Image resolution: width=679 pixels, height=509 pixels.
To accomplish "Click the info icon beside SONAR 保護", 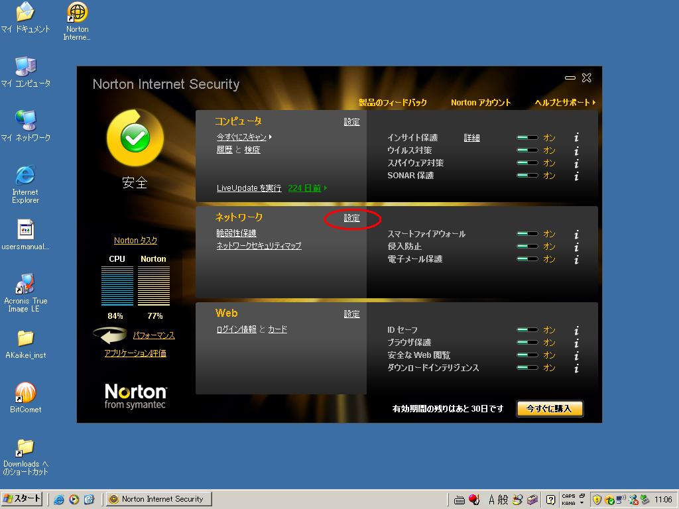I will click(576, 176).
